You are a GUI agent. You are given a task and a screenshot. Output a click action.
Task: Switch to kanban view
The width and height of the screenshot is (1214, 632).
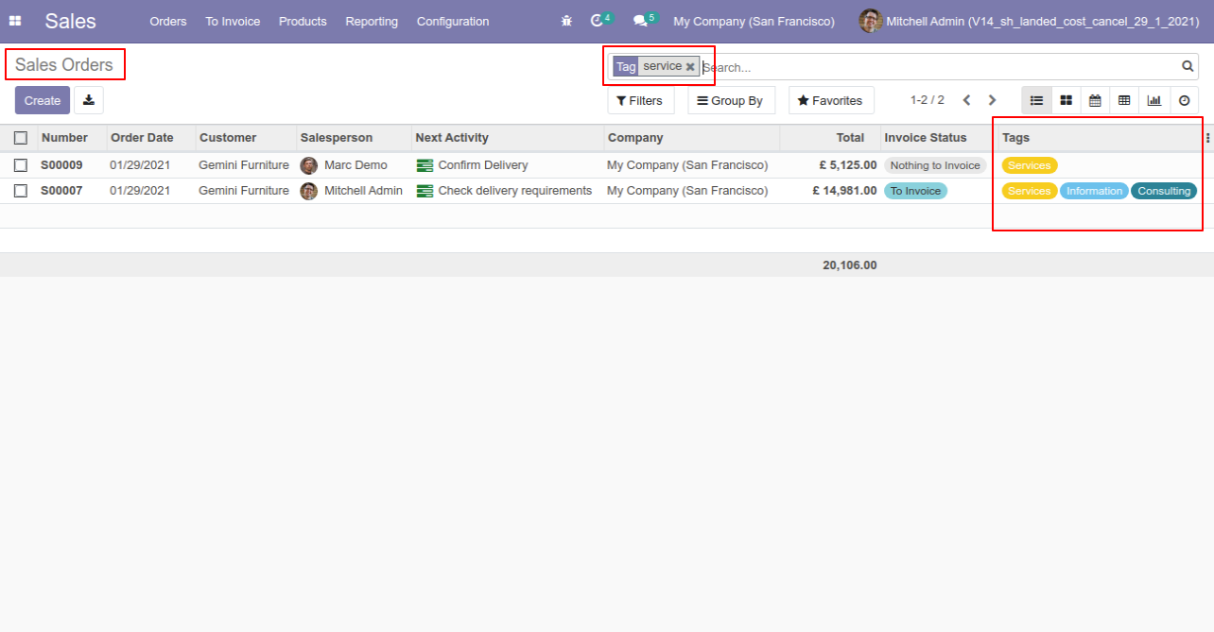(1066, 100)
